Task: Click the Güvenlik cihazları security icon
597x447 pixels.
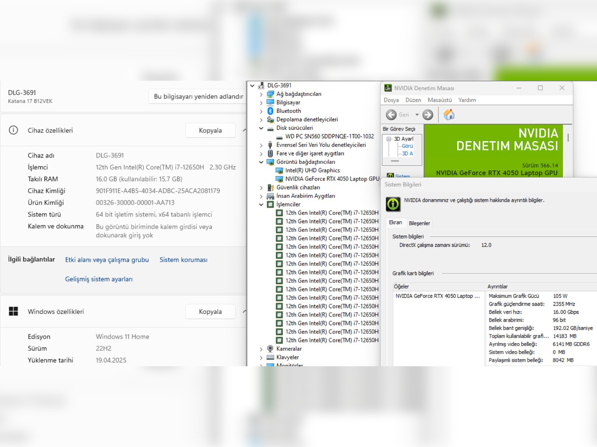Action: (270, 187)
